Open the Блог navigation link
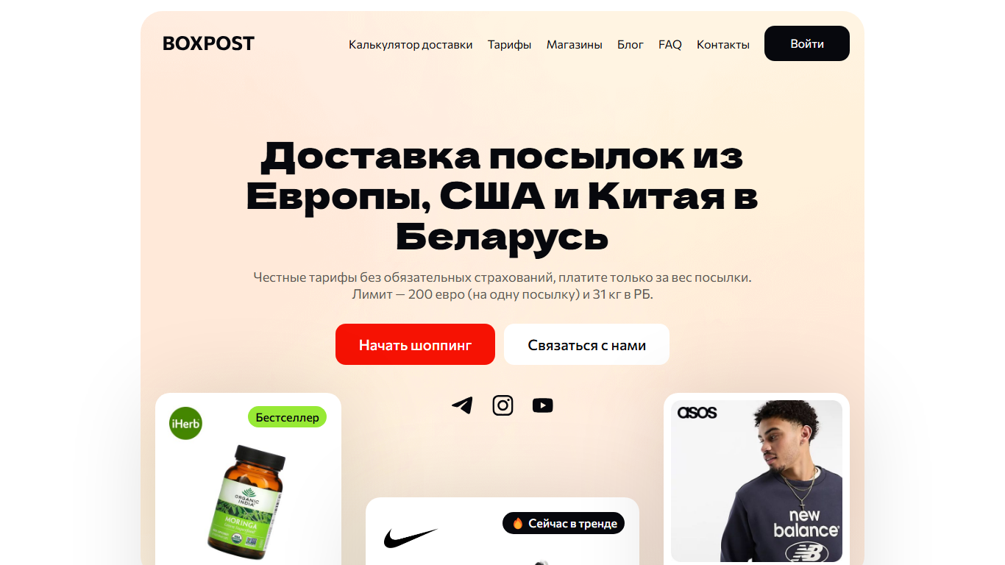Screen dimensions: 1005x565 [x=631, y=44]
